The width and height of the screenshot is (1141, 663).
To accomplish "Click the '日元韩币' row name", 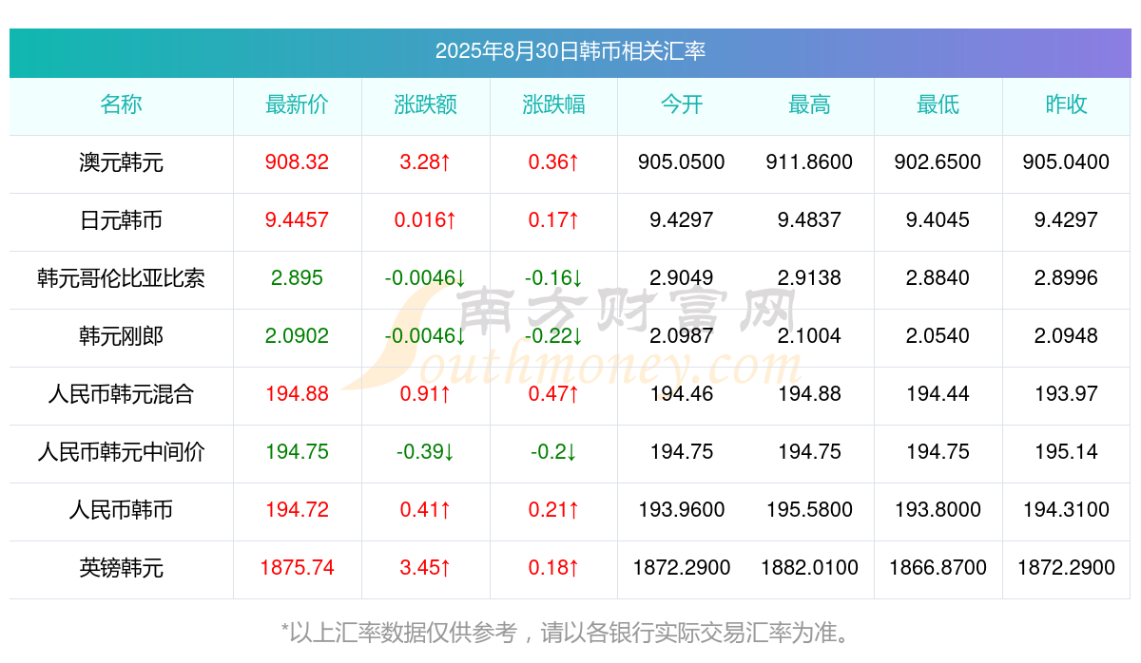I will point(121,220).
